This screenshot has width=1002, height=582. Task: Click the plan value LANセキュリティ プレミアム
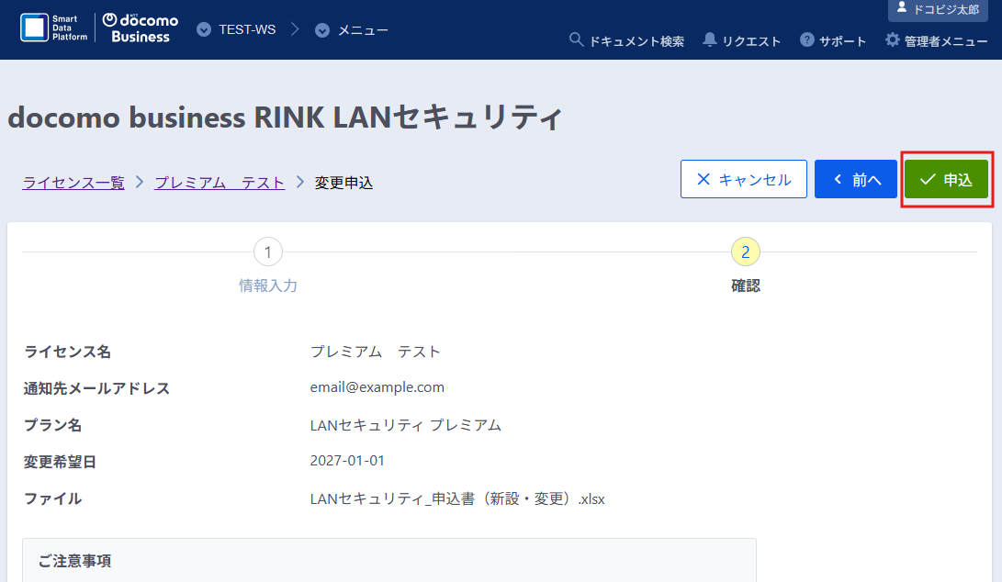[406, 425]
